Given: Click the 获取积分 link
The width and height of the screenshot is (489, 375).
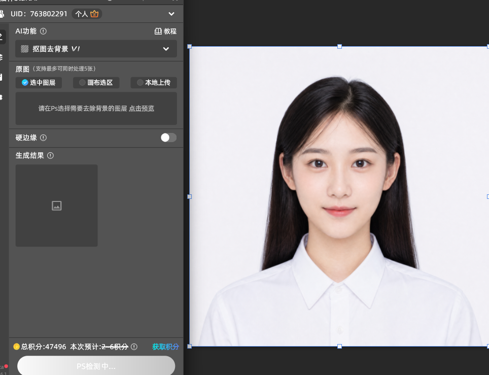Looking at the screenshot, I should coord(165,347).
